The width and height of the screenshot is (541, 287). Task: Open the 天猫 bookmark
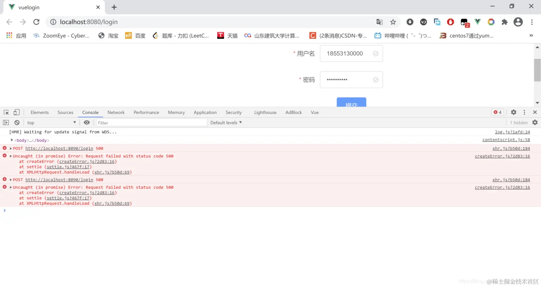[x=227, y=35]
